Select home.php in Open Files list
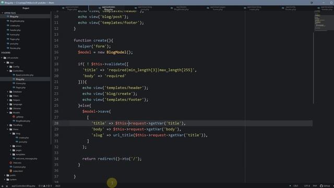The height and width of the screenshot is (188, 334). 15,34
